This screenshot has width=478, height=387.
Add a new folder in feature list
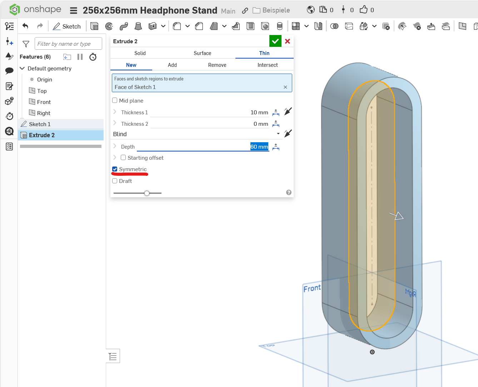pos(67,57)
